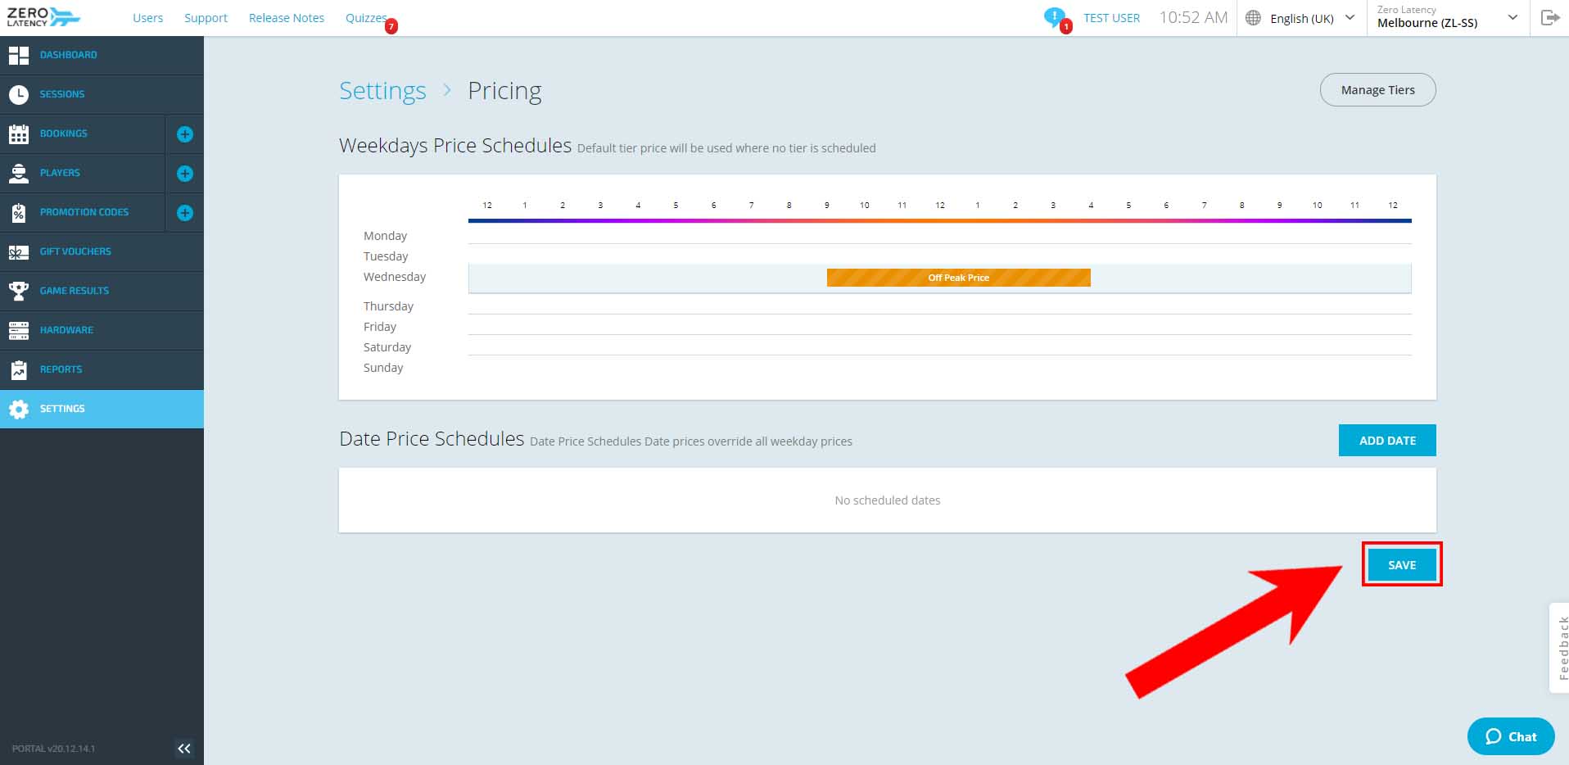The width and height of the screenshot is (1569, 765).
Task: Click the Manage Tiers button
Action: click(x=1377, y=90)
